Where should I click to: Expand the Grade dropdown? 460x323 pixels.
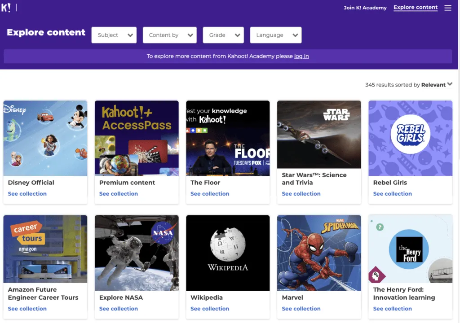point(223,35)
